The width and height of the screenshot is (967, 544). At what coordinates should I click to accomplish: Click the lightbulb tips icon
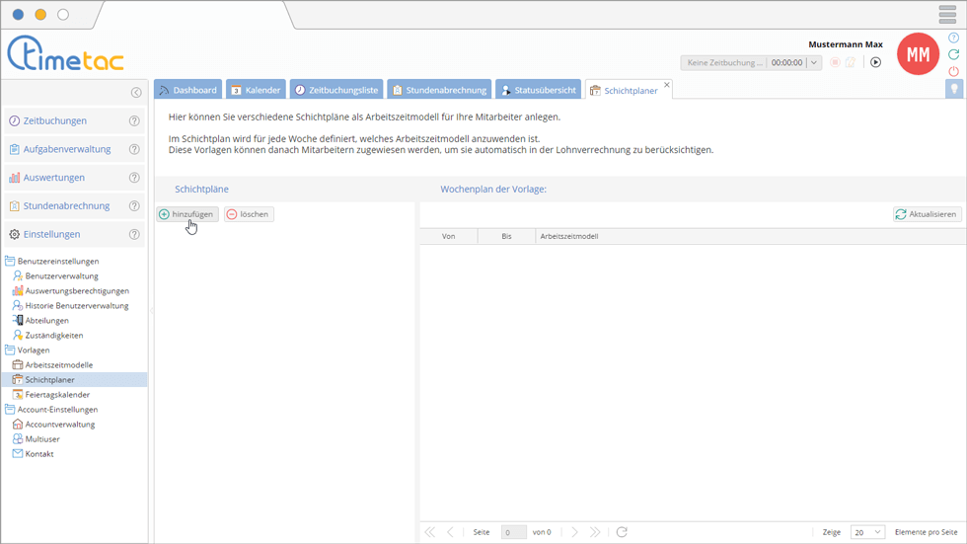pyautogui.click(x=953, y=89)
